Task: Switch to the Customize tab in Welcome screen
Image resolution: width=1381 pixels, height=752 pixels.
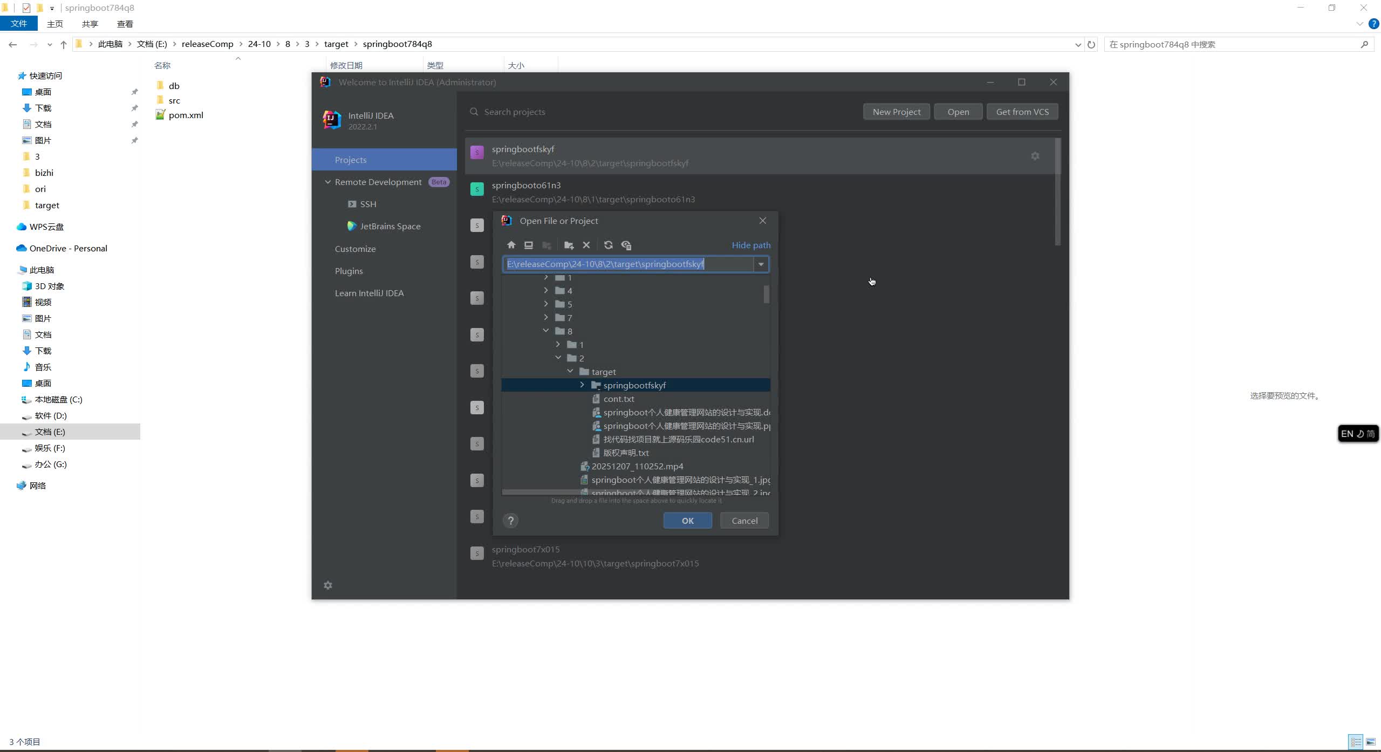Action: click(355, 249)
